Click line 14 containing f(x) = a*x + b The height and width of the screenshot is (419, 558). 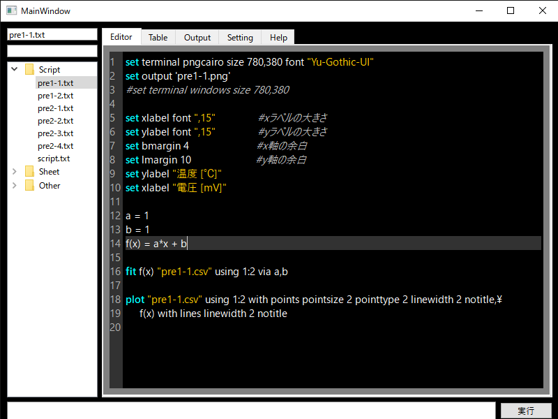(x=155, y=243)
